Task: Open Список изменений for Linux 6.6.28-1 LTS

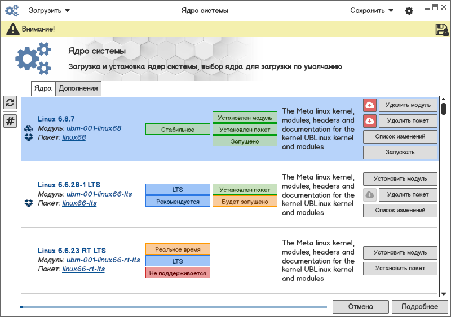Action: (400, 211)
